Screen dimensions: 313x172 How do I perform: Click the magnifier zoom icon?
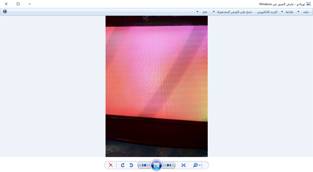196,165
